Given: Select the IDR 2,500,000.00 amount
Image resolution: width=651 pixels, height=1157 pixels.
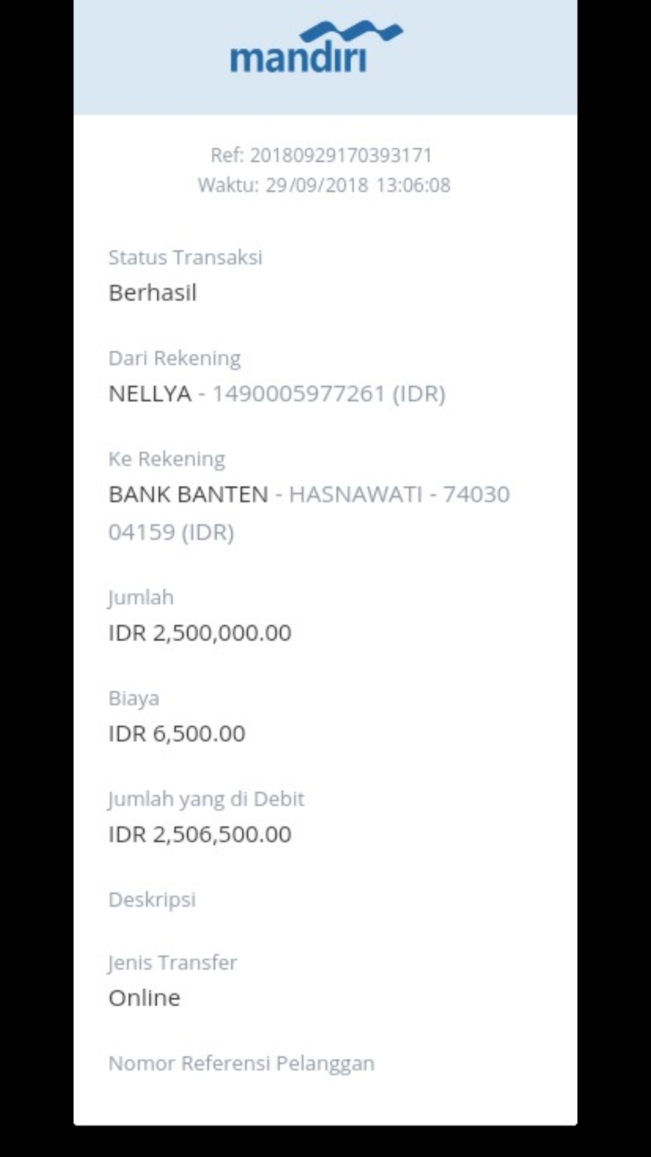Looking at the screenshot, I should pyautogui.click(x=200, y=633).
